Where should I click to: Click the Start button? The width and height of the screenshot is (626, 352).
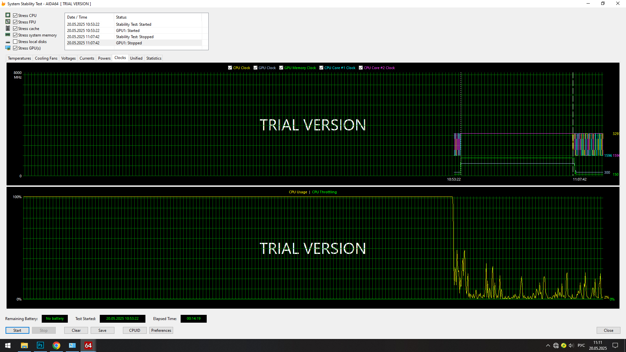(17, 330)
